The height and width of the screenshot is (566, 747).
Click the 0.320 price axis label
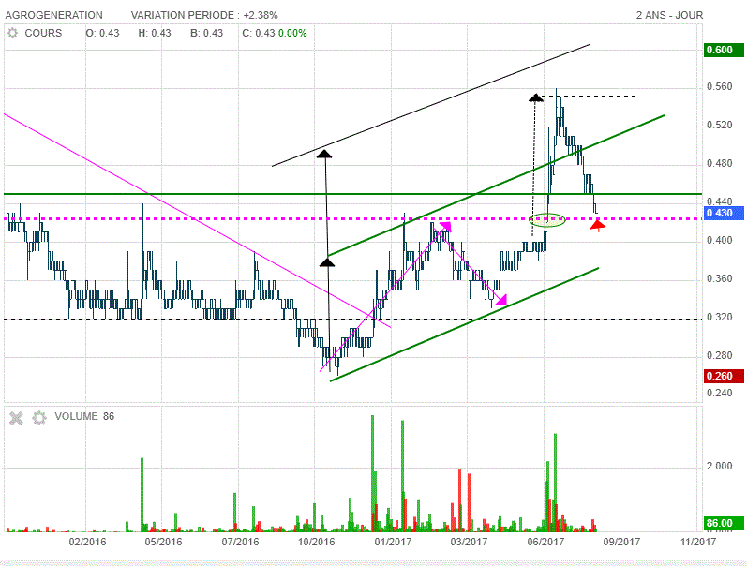[x=720, y=318]
